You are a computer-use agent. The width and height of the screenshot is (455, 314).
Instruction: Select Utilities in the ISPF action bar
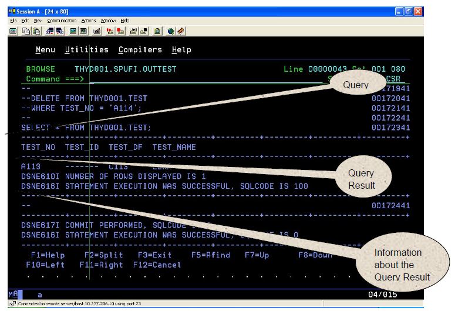coord(87,50)
